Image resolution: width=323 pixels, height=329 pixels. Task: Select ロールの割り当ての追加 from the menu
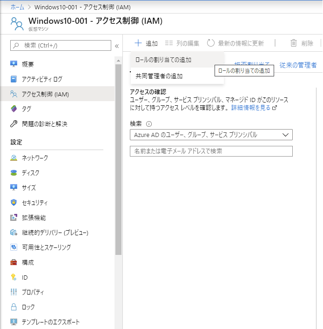pyautogui.click(x=177, y=60)
